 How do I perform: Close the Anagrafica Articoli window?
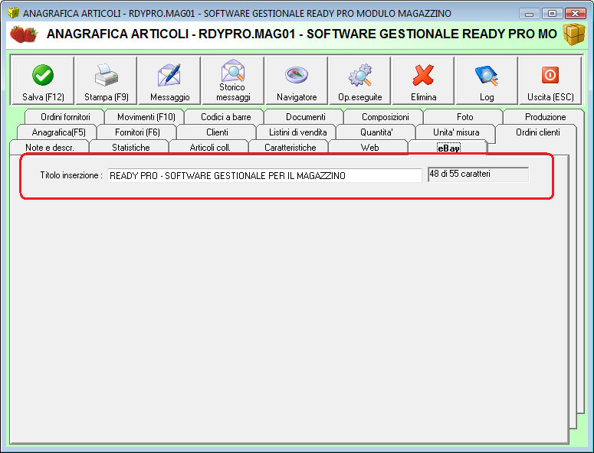tap(576, 13)
